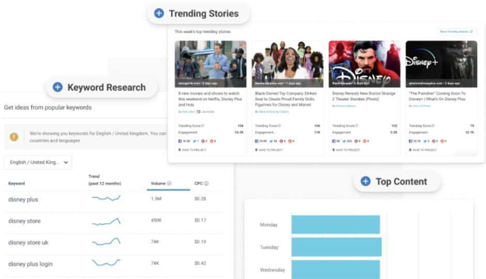Save the Doctor Strange story to project
The image size is (486, 279).
tap(346, 150)
